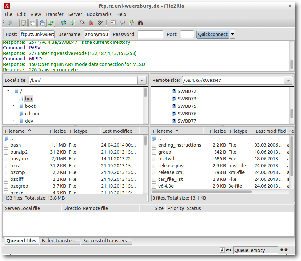
Task: Collapse the root / tree node
Action: coord(8,90)
